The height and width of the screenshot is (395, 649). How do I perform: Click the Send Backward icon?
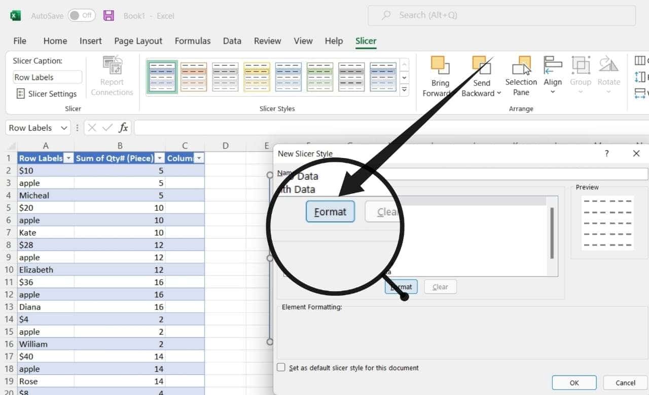[481, 71]
